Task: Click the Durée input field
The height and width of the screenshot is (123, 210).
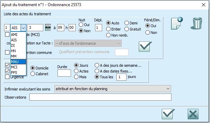Action: coord(64,73)
